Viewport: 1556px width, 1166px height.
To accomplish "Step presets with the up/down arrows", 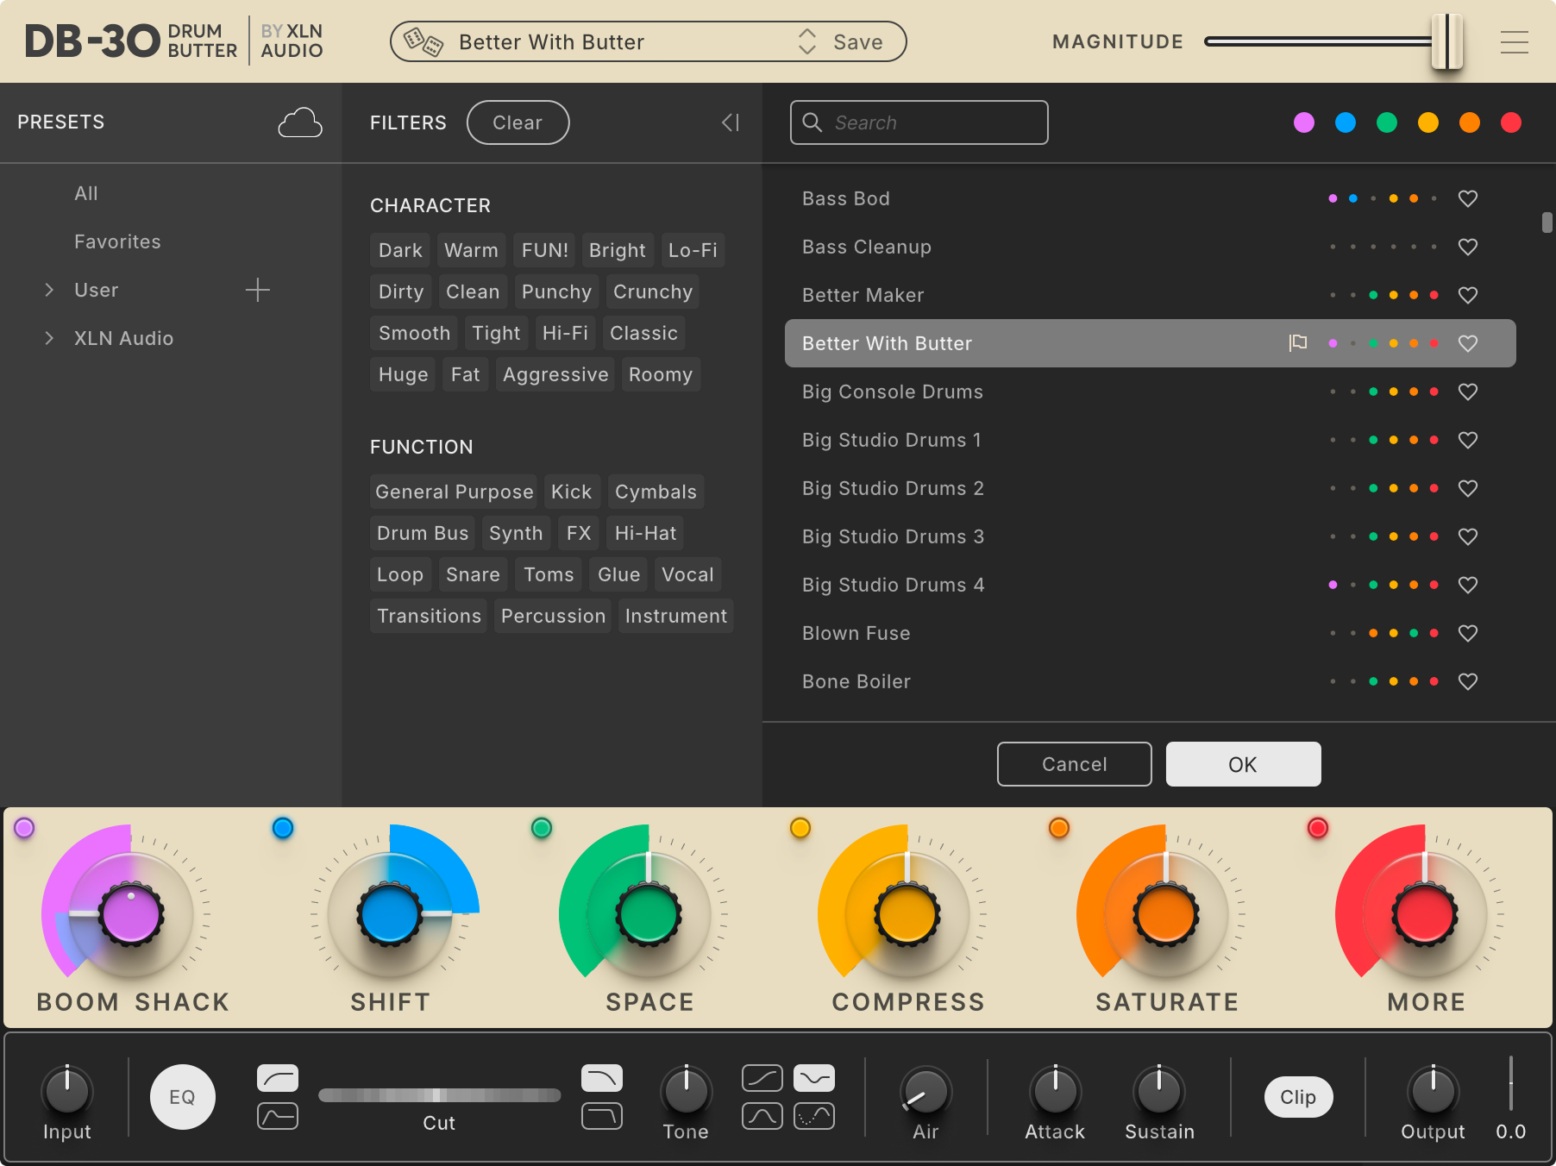I will click(x=807, y=41).
